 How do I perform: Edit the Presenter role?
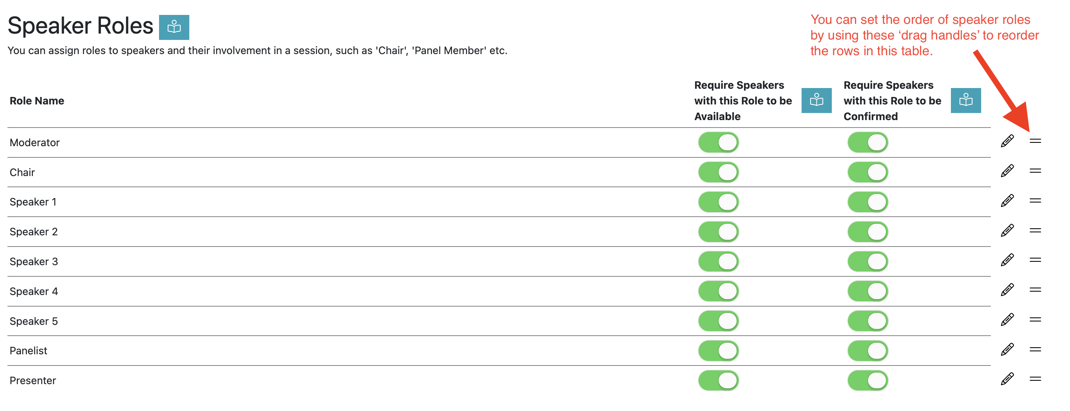(1007, 379)
